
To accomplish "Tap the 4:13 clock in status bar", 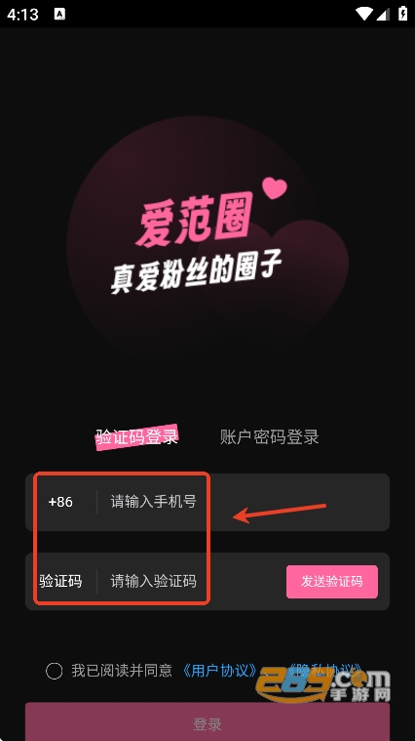I will click(x=22, y=15).
